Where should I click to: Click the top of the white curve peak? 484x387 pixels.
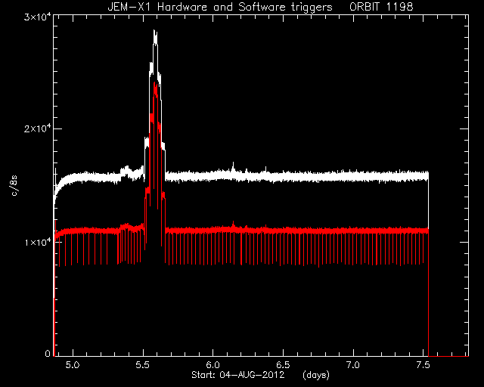(x=155, y=31)
